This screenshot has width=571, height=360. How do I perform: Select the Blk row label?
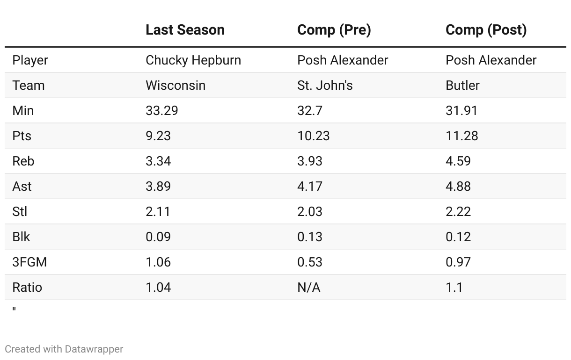coord(21,237)
